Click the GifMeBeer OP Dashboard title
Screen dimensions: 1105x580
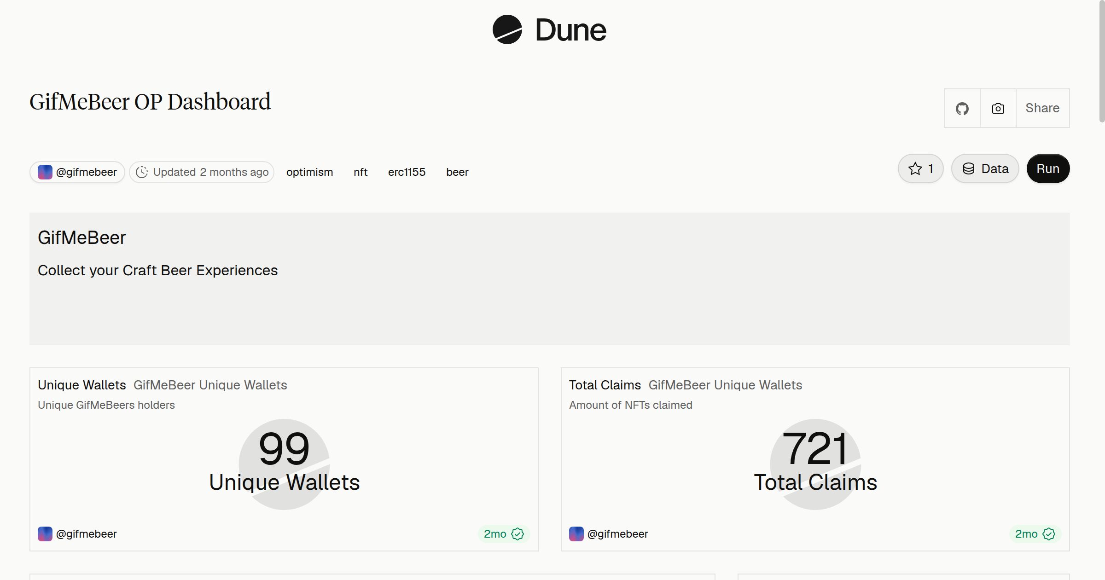click(x=150, y=102)
